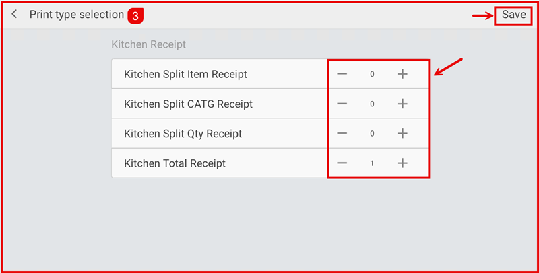This screenshot has height=273, width=539.
Task: Select the Kitchen Split CATG Receipt row
Action: (x=188, y=104)
